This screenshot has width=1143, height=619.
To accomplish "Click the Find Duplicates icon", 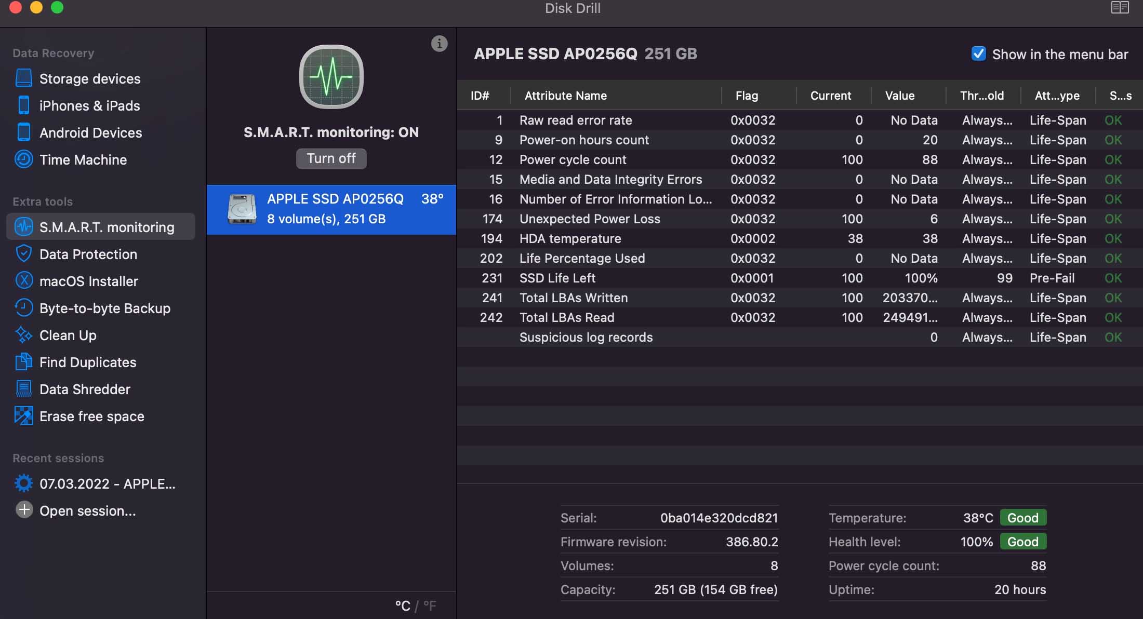I will [22, 361].
